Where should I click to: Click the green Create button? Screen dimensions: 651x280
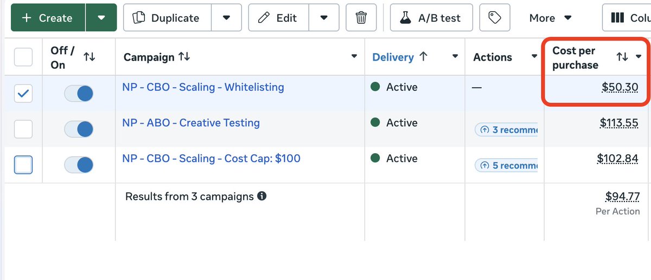pos(48,18)
